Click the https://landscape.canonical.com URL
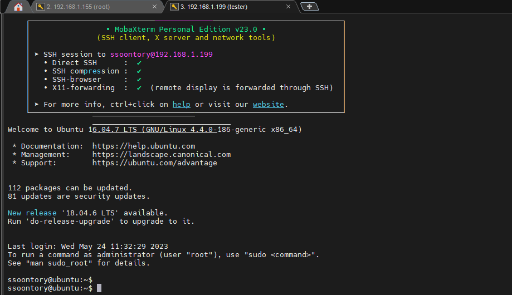Viewport: 512px width, 295px height. (x=162, y=154)
